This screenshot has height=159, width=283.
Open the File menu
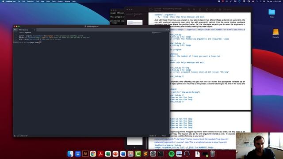(19, 1)
